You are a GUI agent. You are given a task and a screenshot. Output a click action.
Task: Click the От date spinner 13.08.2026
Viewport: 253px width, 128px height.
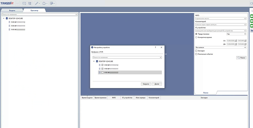232,41
